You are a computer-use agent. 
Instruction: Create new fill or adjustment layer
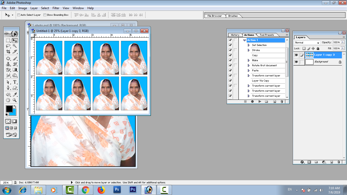324,162
